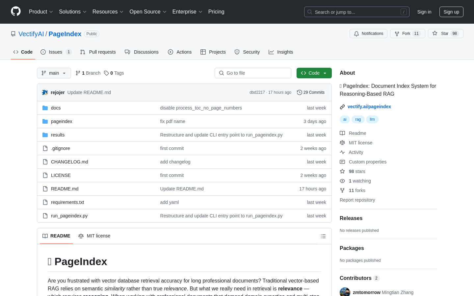
Task: Click the Go to file input
Action: point(253,73)
